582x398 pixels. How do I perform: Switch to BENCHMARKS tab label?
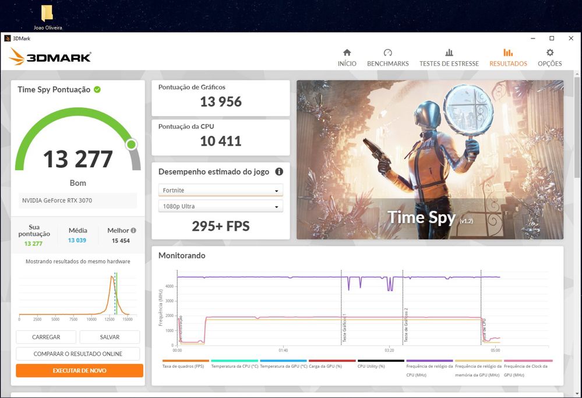point(388,64)
